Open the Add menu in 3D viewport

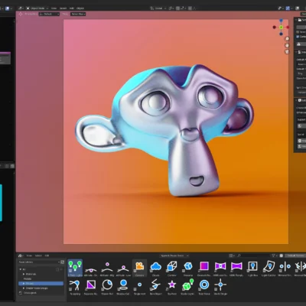72,8
